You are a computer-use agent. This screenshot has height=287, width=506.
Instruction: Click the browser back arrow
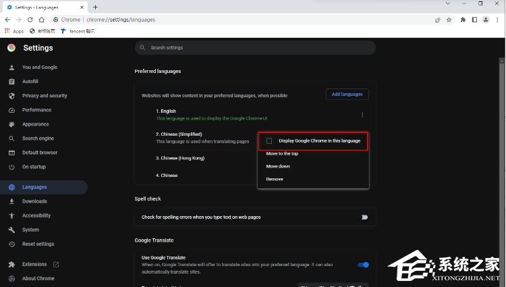[x=7, y=20]
